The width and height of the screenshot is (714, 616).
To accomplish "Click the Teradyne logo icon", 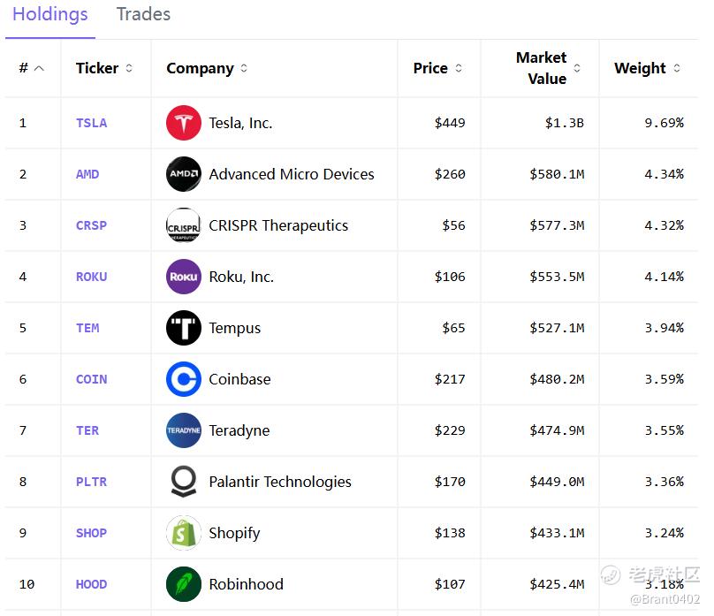I will point(184,430).
